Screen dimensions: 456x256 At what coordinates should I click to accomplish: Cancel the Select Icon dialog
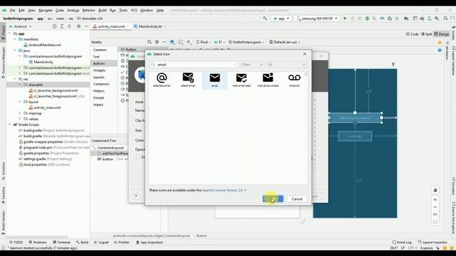(x=297, y=199)
